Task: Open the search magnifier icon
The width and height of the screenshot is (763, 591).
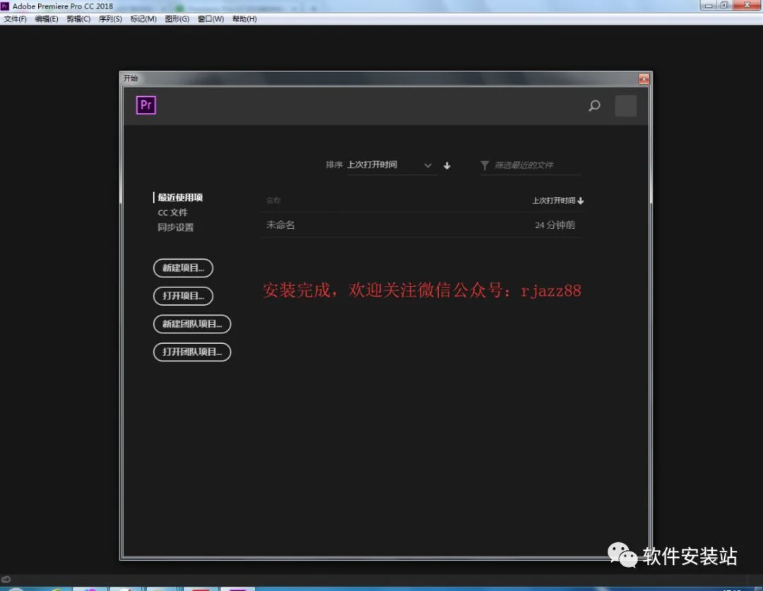Action: coord(594,105)
